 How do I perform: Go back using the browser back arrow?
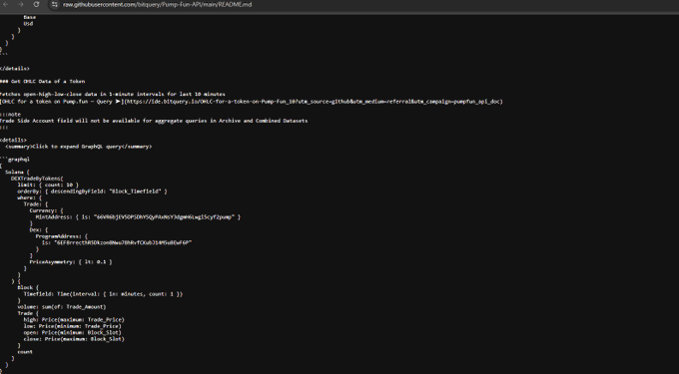click(x=6, y=4)
